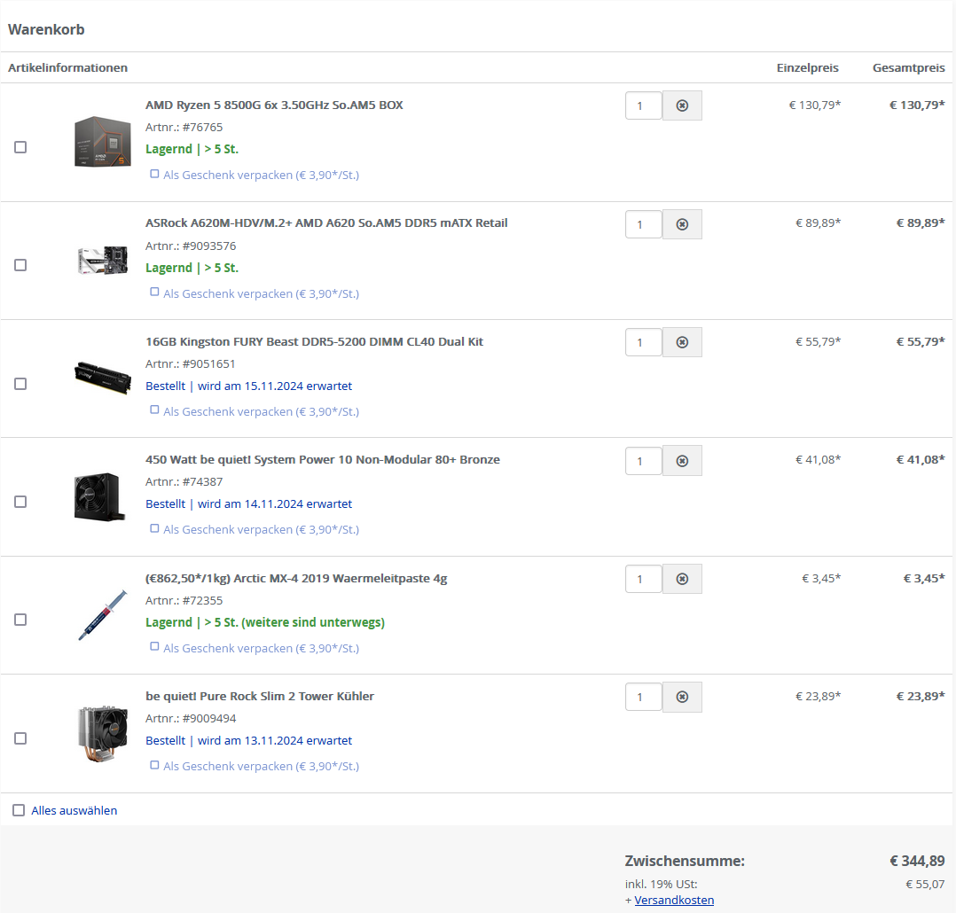Click the 'inkl. 19% USt:' label
Screen dimensions: 956x913
(x=661, y=884)
